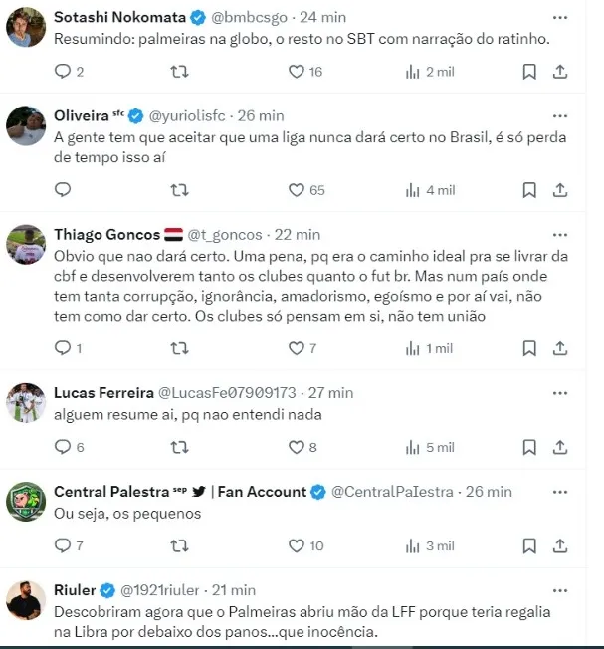Share Lucas Ferreira's tweet
604x649 pixels.
560,447
